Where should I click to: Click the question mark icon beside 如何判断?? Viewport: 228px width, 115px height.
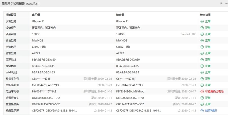click(202, 111)
